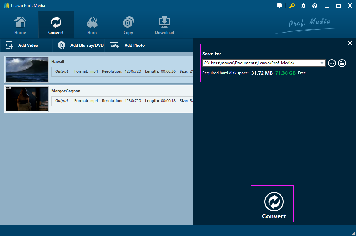Click Add Blu-ray/DVD button
Screen dimensions: 356x236
click(x=80, y=45)
